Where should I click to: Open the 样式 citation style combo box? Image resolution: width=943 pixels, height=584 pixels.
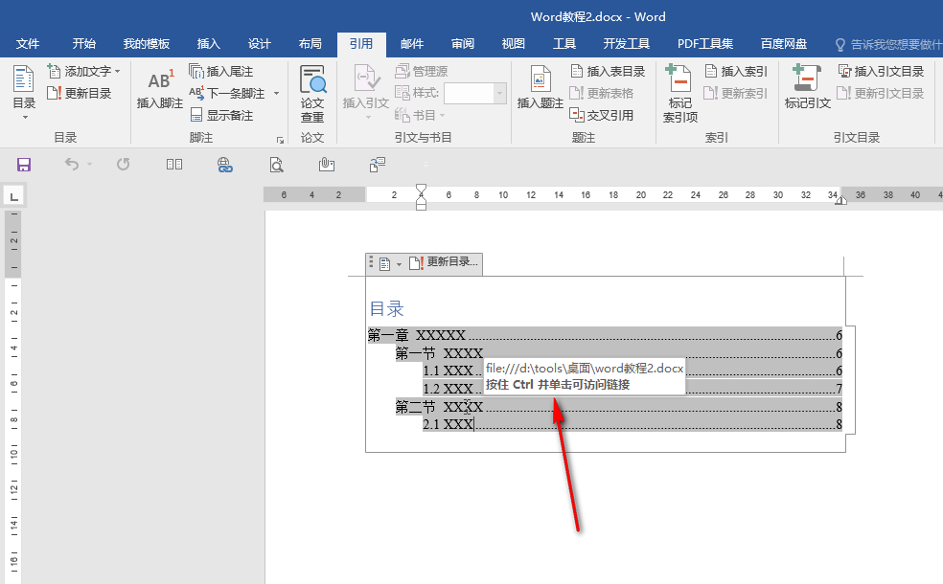pos(474,93)
